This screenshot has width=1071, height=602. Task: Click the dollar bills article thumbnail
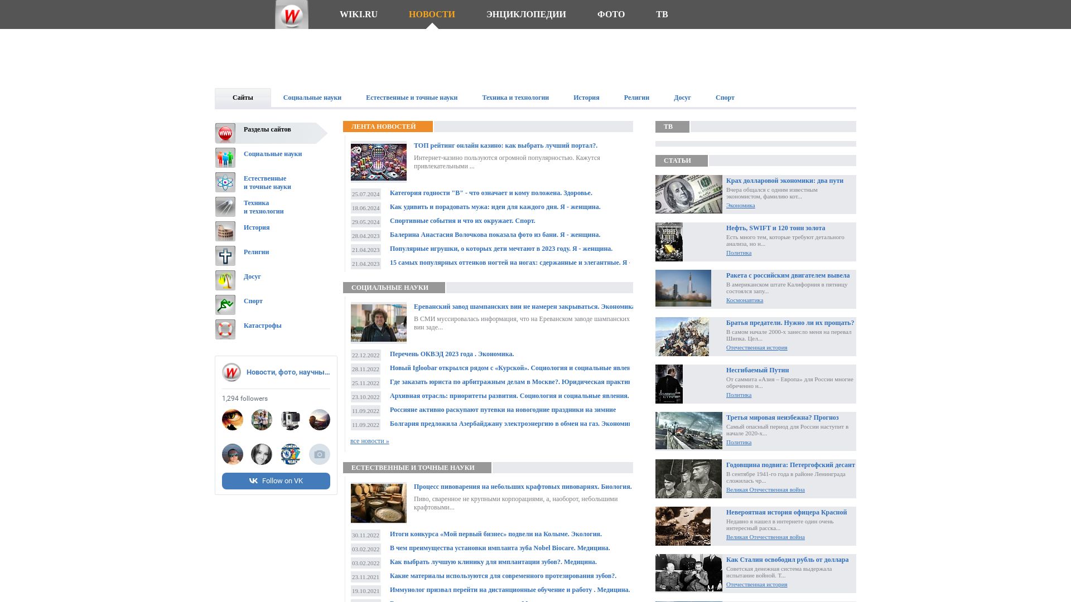pos(688,193)
